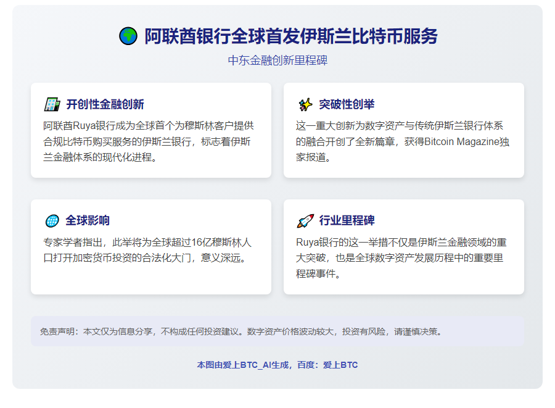Click the sparkle star icon next to 突破性创举

(x=305, y=104)
